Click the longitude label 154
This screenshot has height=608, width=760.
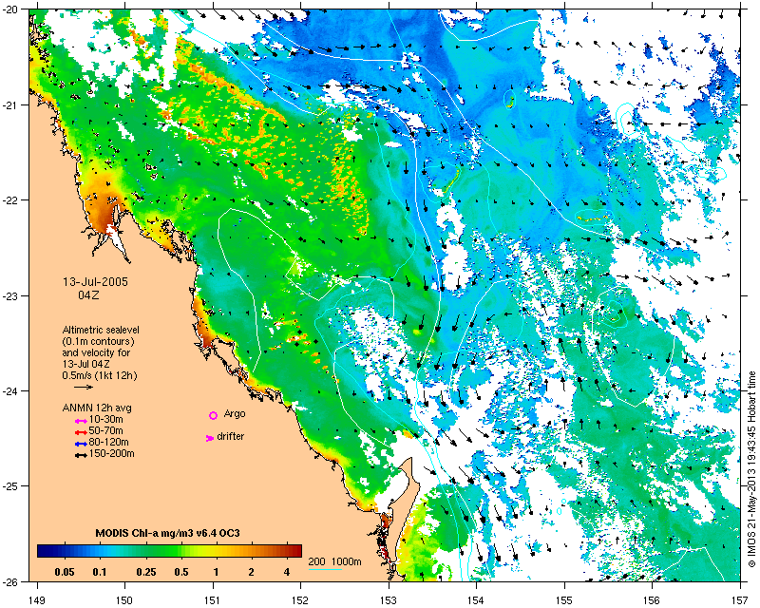pos(477,600)
